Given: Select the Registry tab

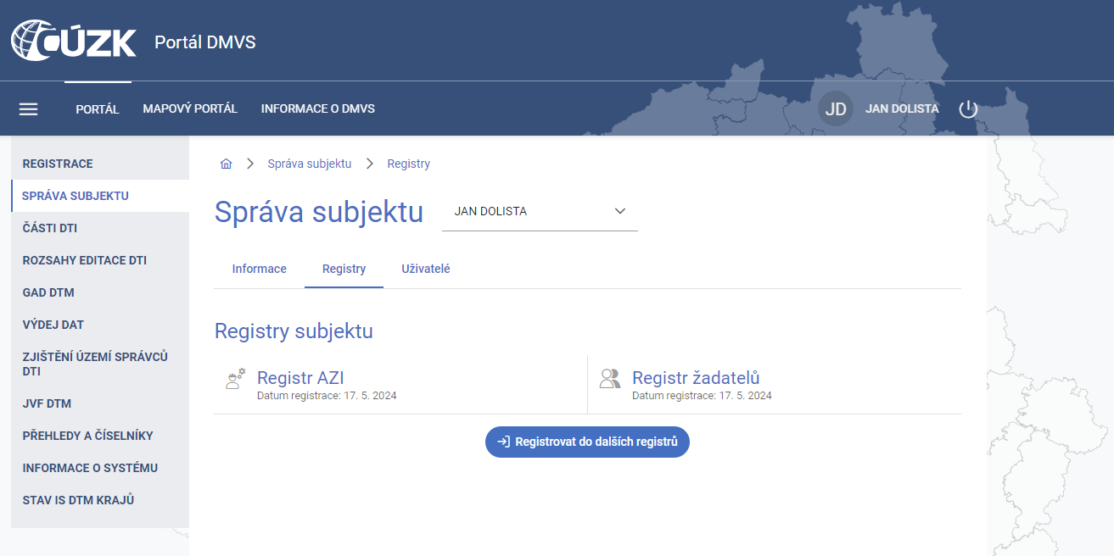Looking at the screenshot, I should pyautogui.click(x=344, y=269).
